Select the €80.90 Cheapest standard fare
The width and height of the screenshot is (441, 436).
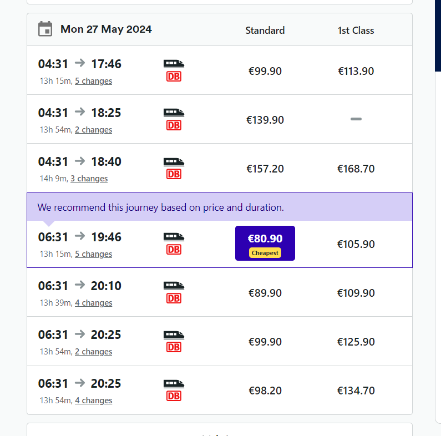tap(265, 243)
